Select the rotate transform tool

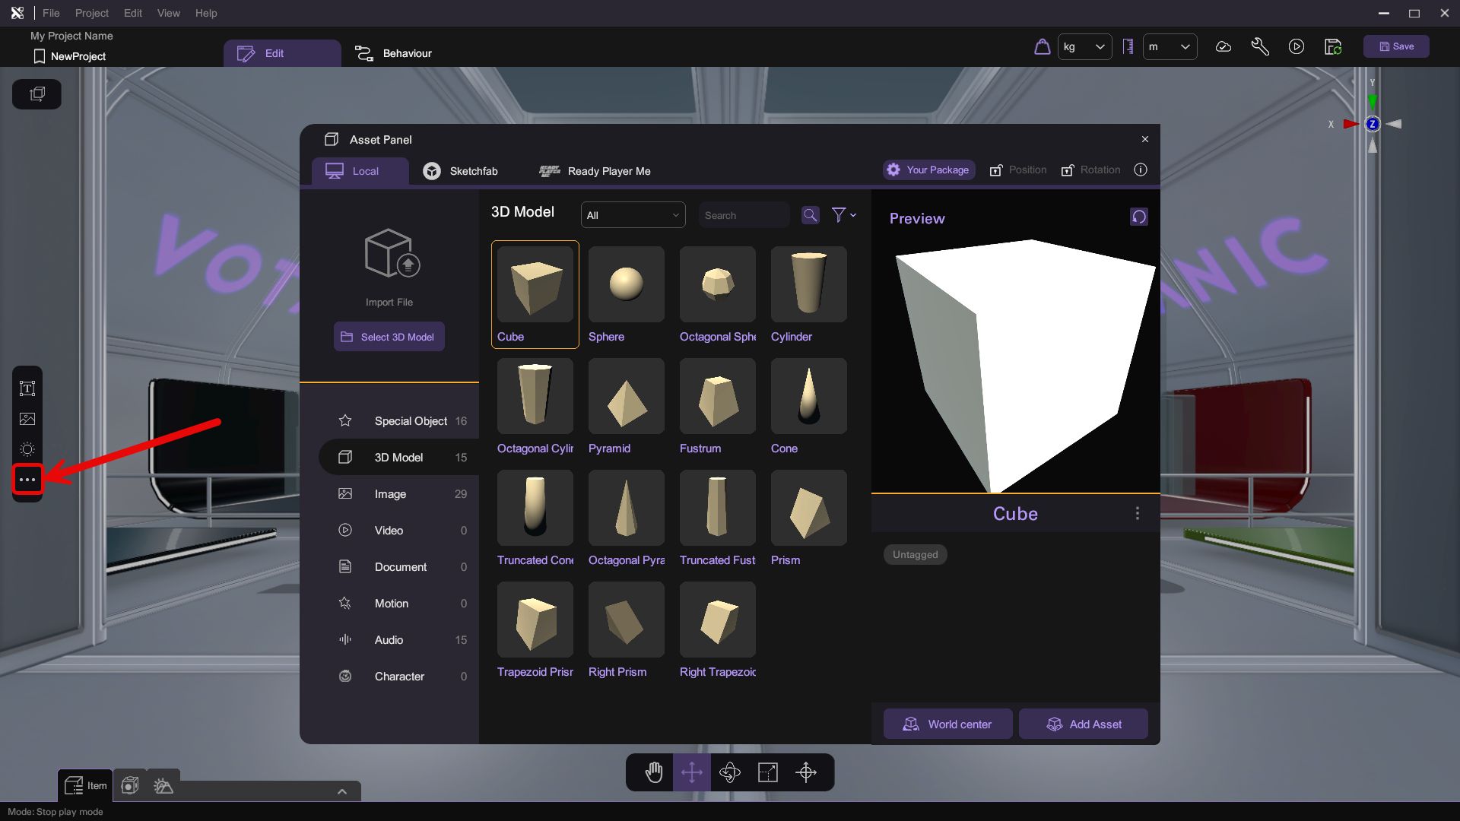(x=730, y=772)
